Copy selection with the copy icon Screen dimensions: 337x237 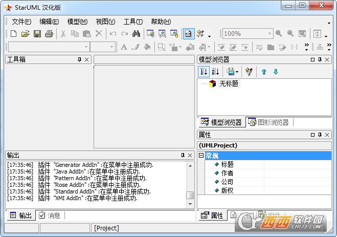click(75, 34)
